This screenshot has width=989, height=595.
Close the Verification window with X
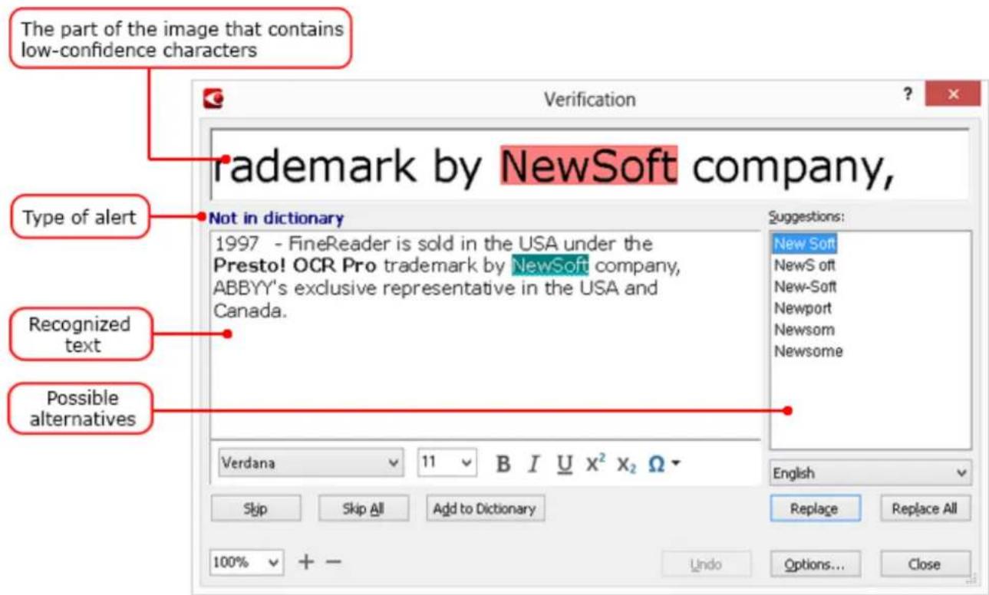click(952, 94)
